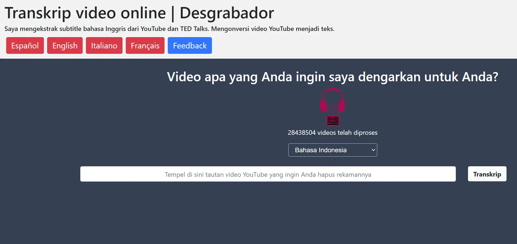Open the Bahasa Indonesia language dropdown
517x244 pixels.
333,150
